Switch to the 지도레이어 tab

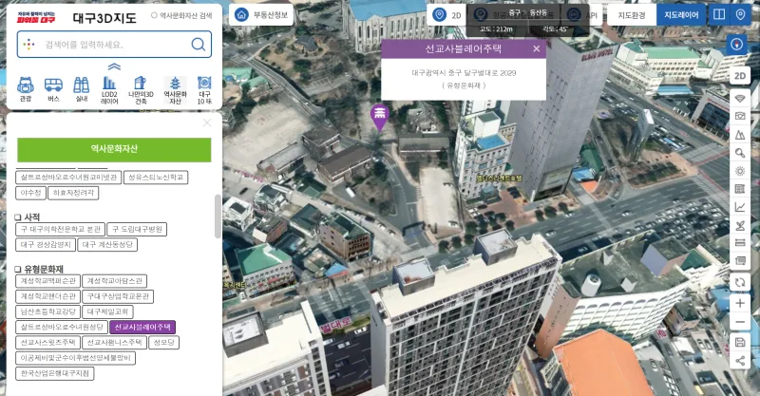tap(680, 15)
